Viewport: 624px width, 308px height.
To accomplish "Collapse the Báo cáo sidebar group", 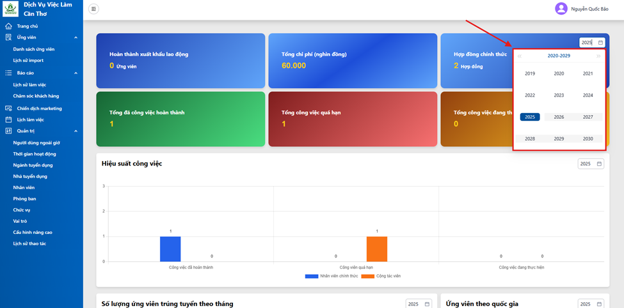I will [x=76, y=73].
